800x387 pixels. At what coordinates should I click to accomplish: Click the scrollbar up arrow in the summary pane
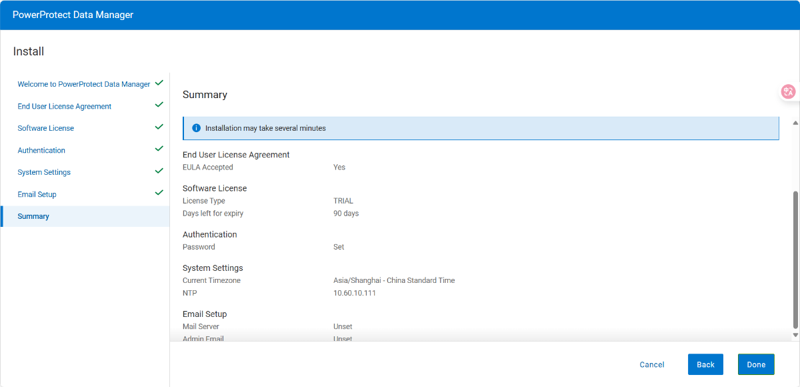point(795,123)
